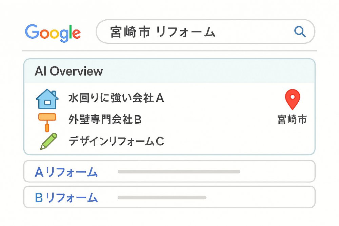339x226 pixels.
Task: Click the blue magnifying glass search icon
Action: (x=300, y=32)
